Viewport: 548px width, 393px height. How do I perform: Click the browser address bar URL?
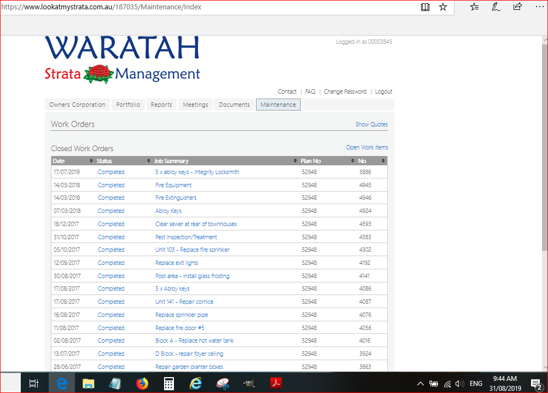tap(101, 7)
